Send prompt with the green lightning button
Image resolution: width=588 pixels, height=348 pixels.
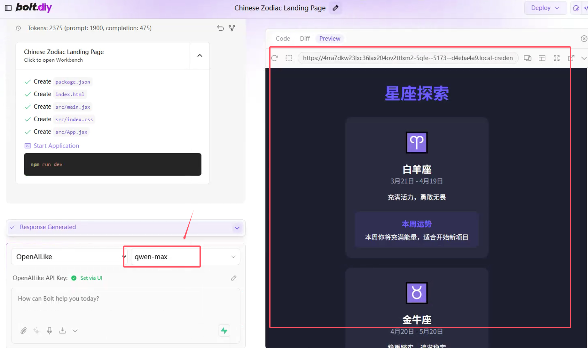[x=224, y=331]
